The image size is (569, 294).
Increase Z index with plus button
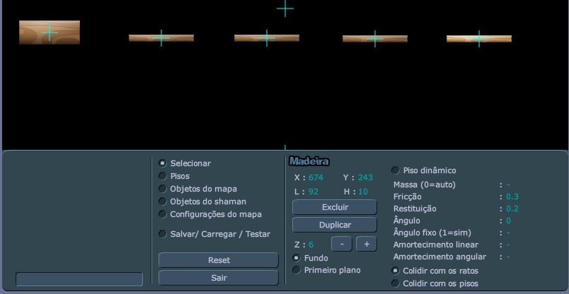367,244
